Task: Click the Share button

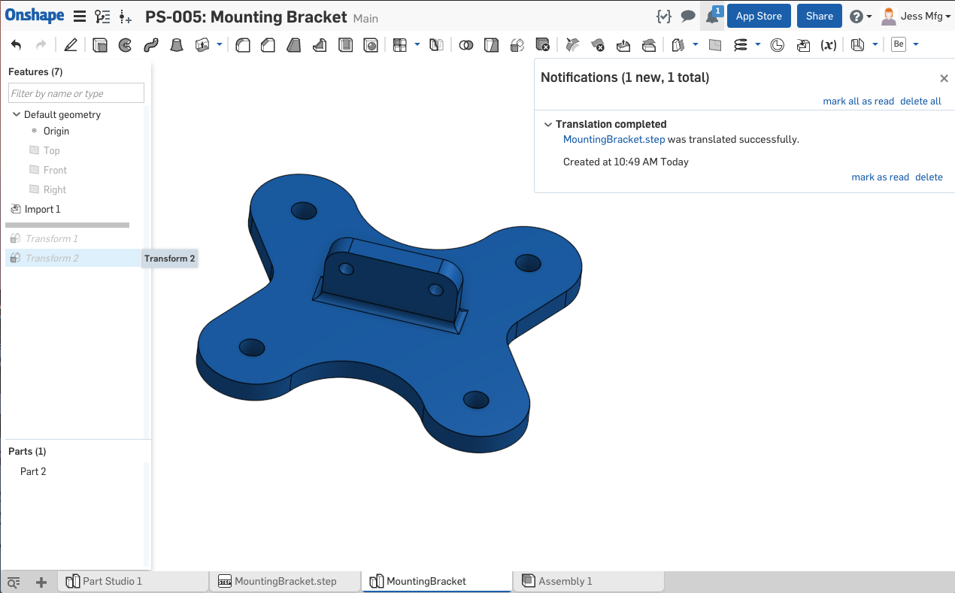Action: 819,16
